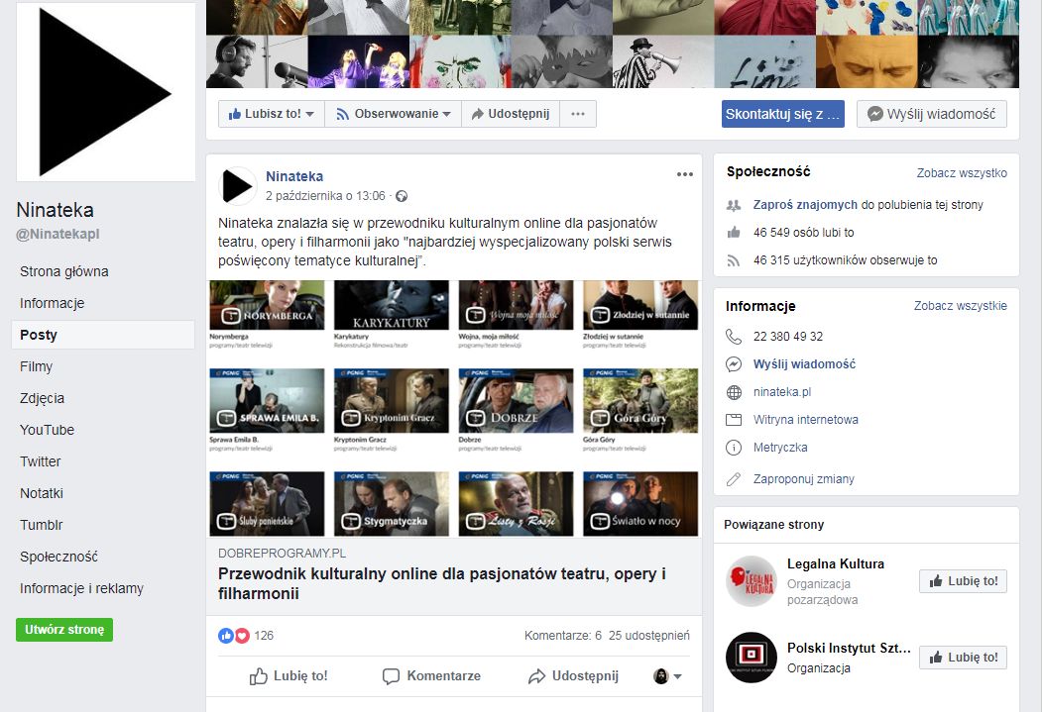Open the post's three-dot options menu
Screen dimensions: 1042x712
click(684, 174)
